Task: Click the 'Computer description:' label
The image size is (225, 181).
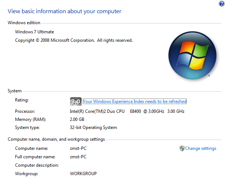Action: tap(37, 165)
